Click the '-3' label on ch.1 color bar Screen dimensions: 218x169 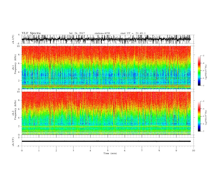(203, 56)
